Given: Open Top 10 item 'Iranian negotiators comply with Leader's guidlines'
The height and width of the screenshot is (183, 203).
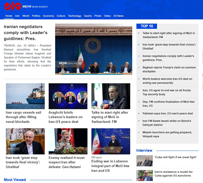Looking at the screenshot, I should (x=168, y=58).
